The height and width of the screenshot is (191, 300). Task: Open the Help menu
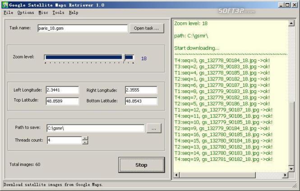click(x=74, y=13)
